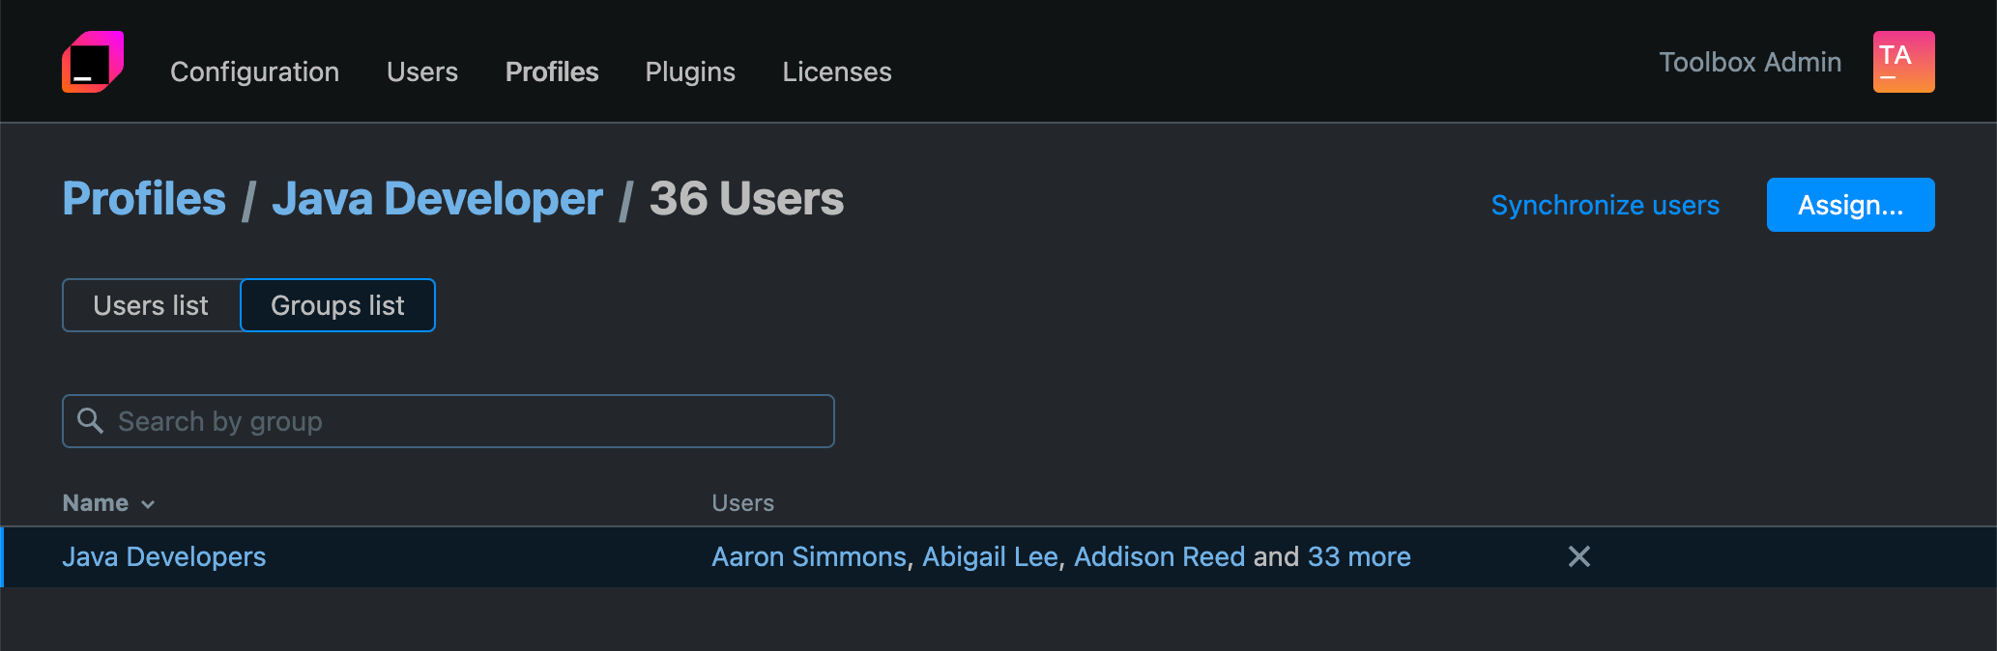
Task: Navigate back via the Profiles breadcrumb
Action: (x=143, y=199)
